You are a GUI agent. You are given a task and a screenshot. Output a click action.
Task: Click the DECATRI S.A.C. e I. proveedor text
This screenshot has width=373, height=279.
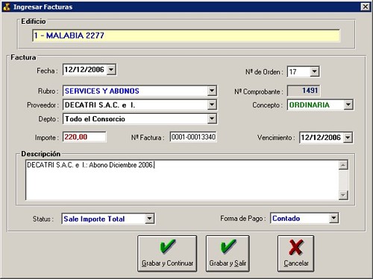[x=100, y=105]
